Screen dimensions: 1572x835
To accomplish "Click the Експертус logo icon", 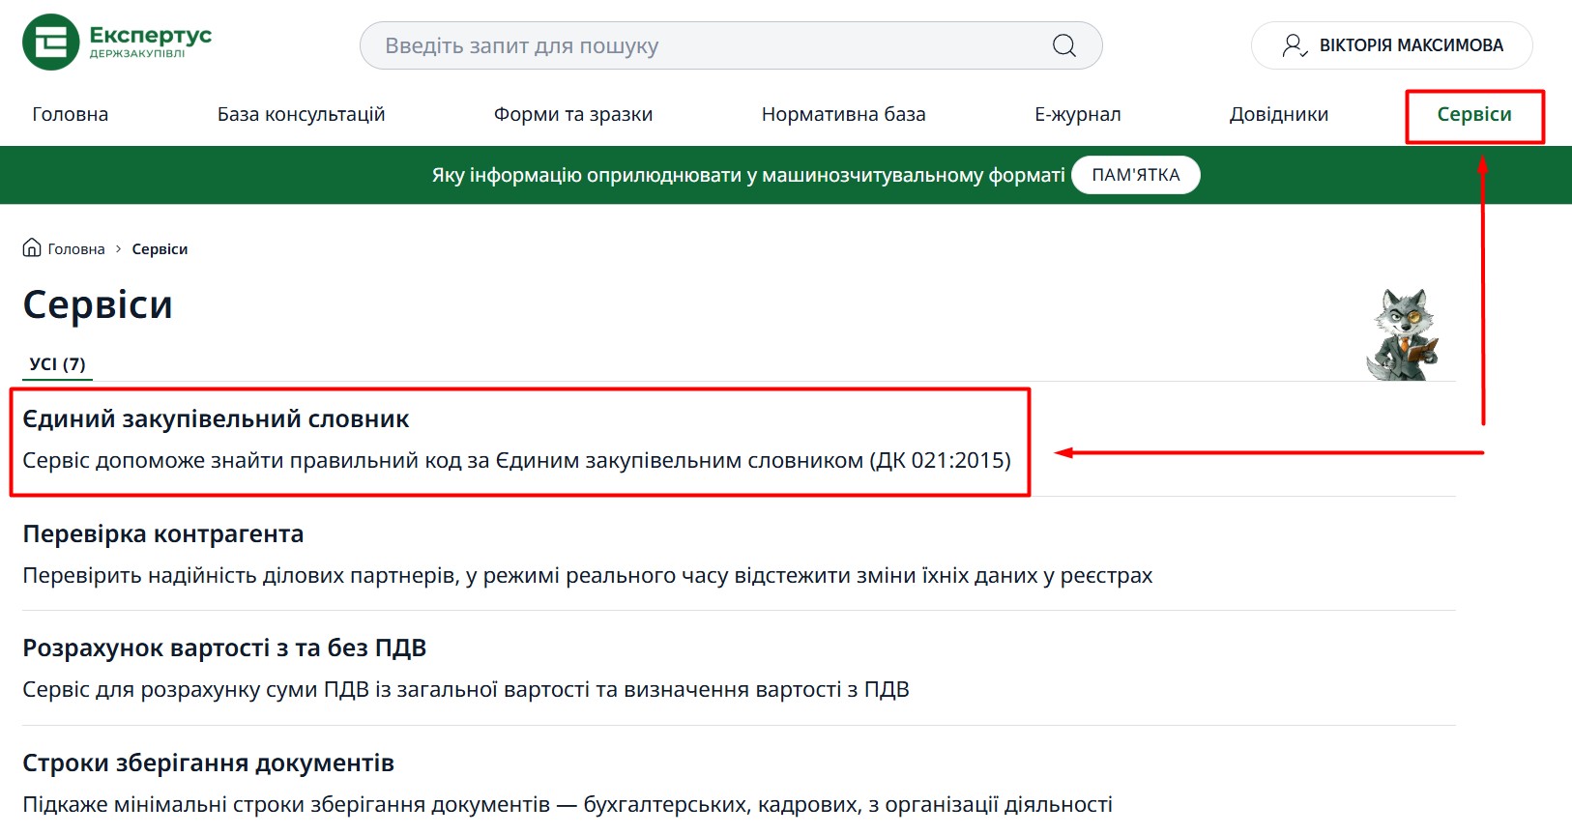I will pyautogui.click(x=50, y=43).
